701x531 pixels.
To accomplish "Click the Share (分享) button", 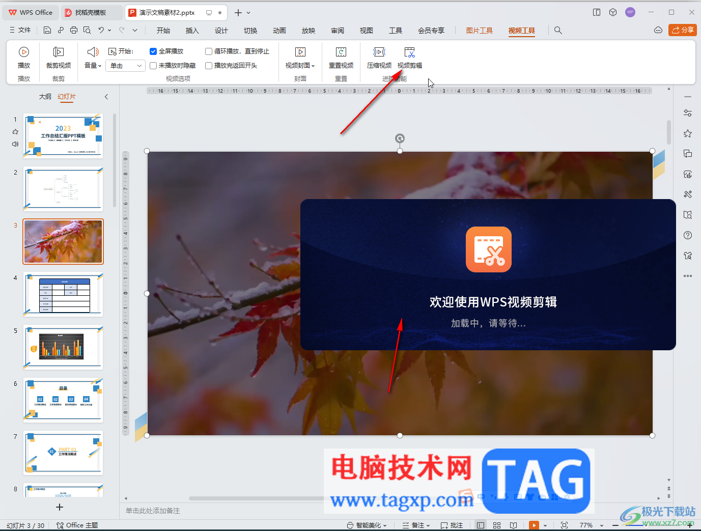I will 683,30.
